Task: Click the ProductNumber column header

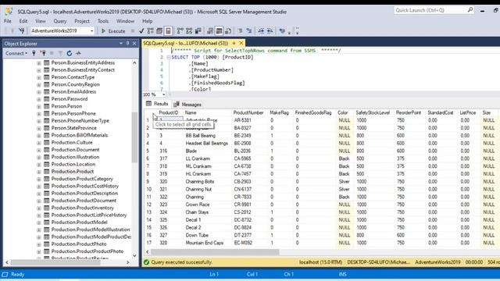Action: [x=248, y=112]
